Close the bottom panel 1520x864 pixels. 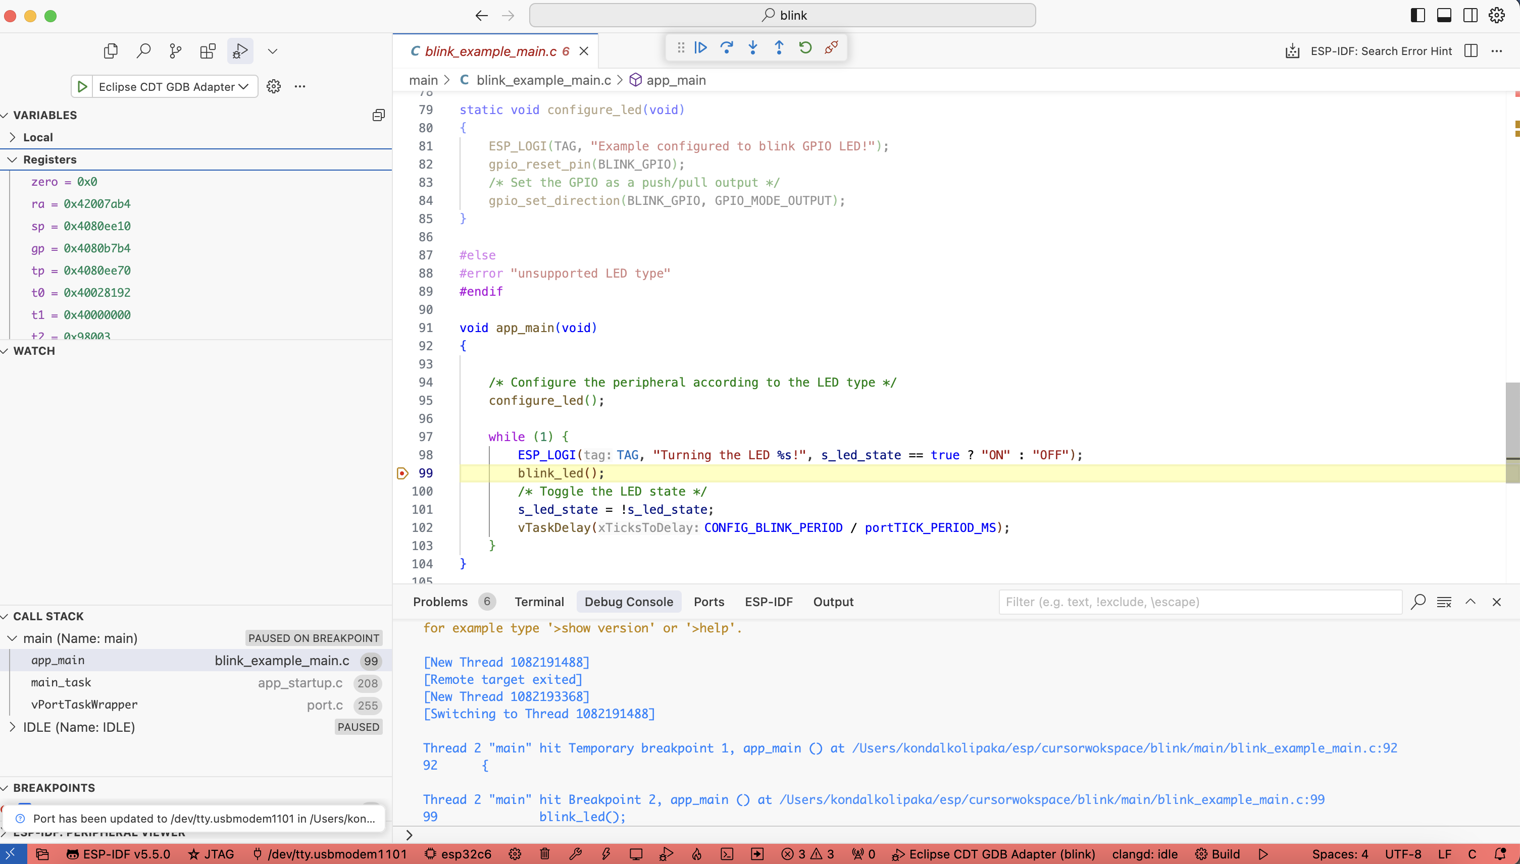pyautogui.click(x=1496, y=602)
